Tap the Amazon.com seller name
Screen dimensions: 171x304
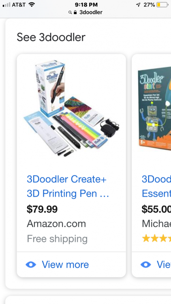56,224
